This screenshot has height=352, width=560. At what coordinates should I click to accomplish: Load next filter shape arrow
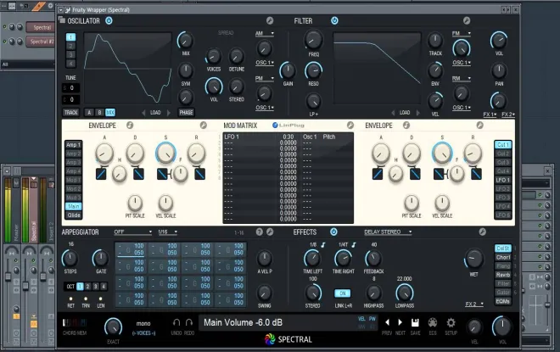[x=417, y=113]
